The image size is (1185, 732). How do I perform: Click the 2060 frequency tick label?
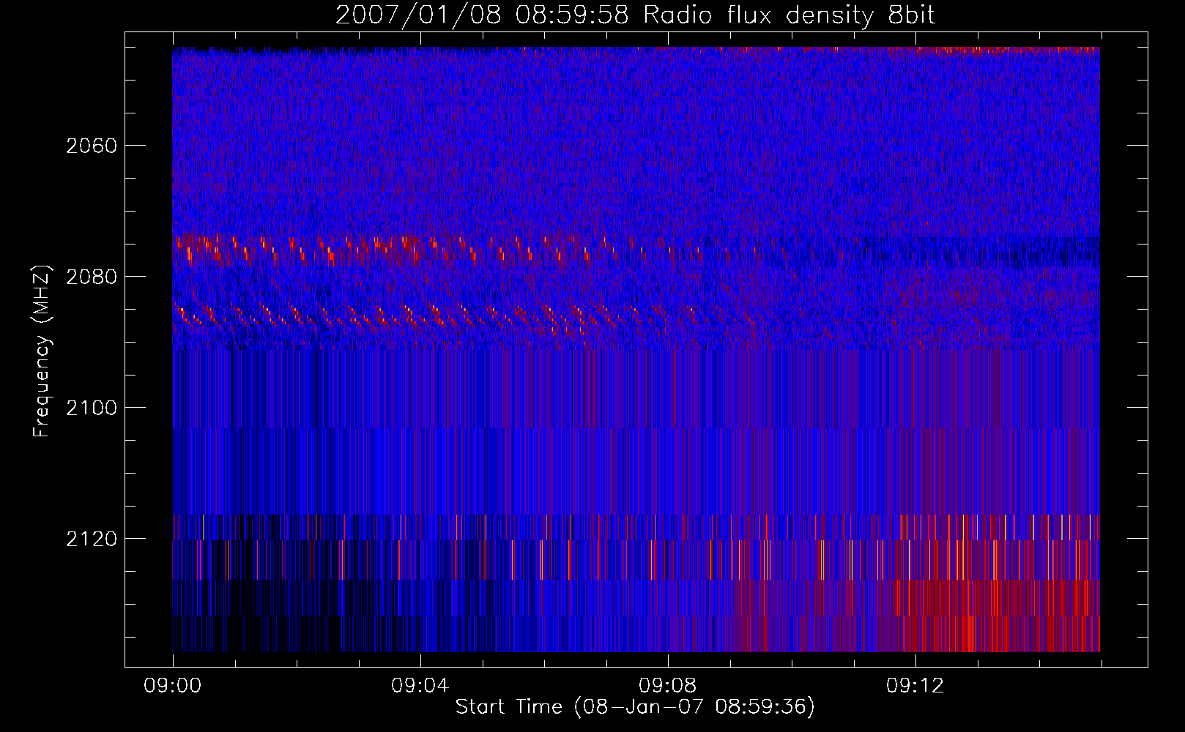tap(92, 146)
